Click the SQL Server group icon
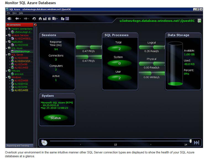Viewport: 208px width, 160px height. tap(9, 54)
